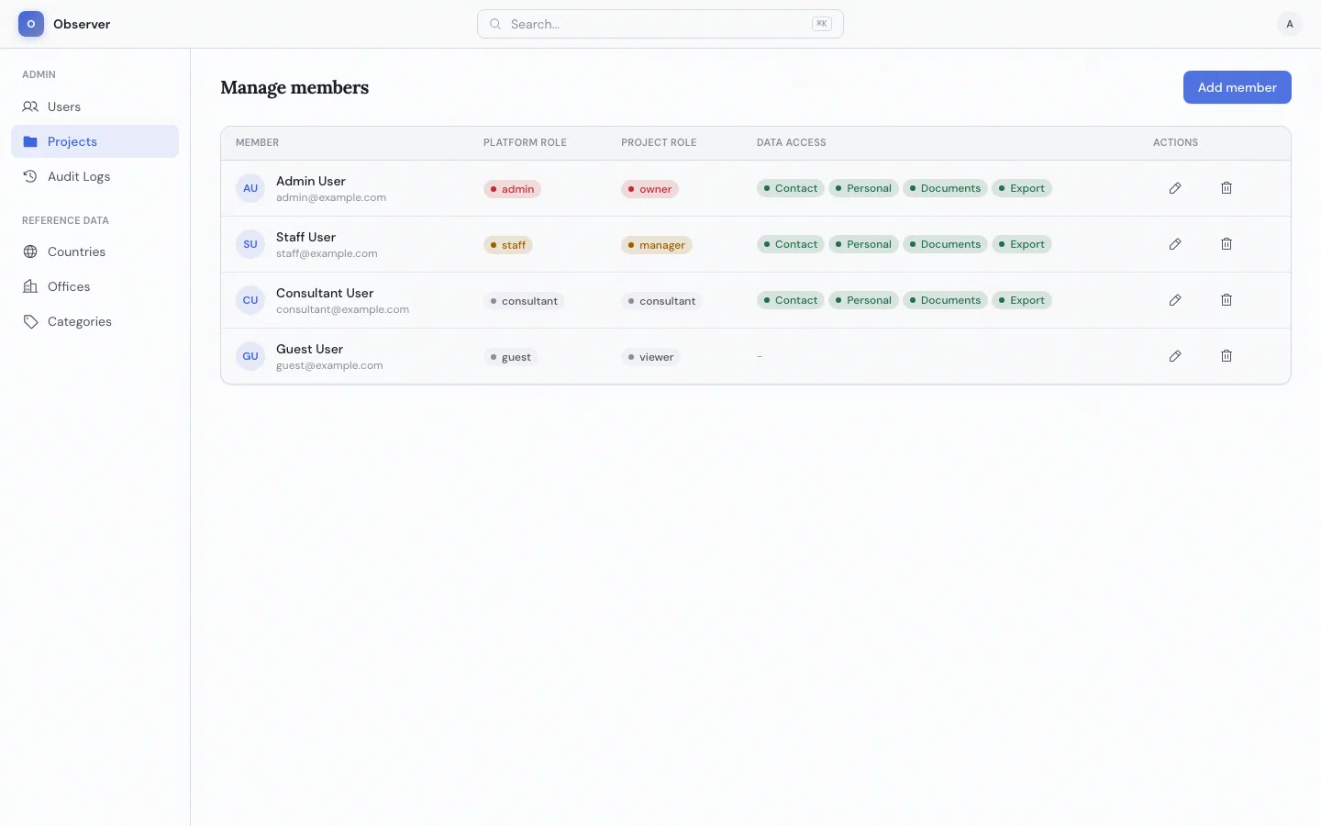Click the SU avatar for Staff User

coord(250,244)
